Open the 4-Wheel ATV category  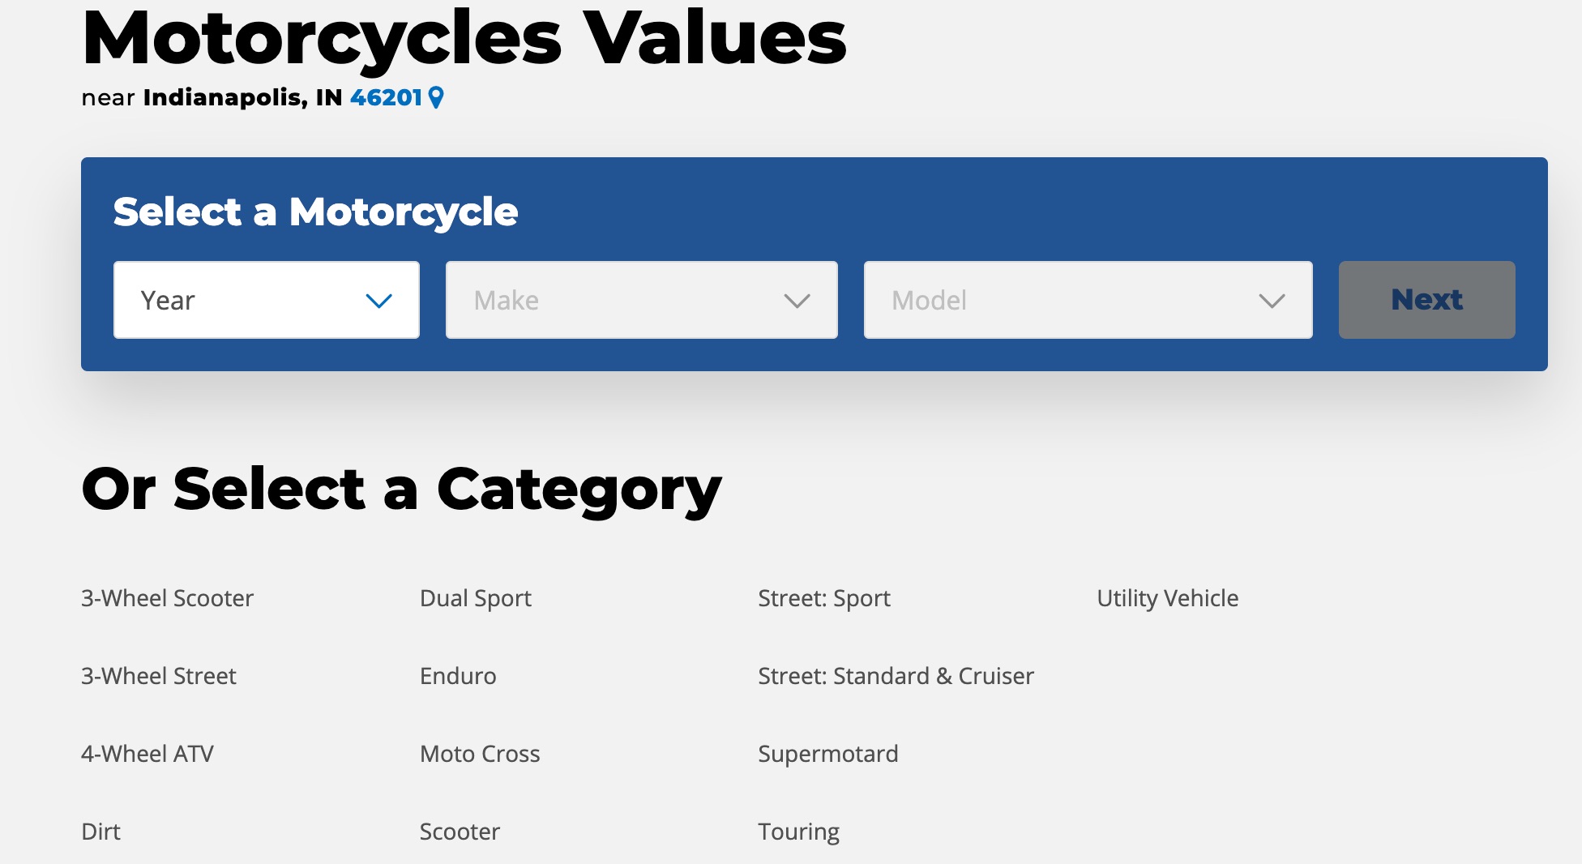tap(148, 754)
